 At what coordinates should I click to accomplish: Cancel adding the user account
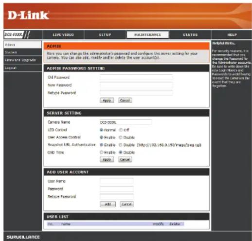click(126, 204)
